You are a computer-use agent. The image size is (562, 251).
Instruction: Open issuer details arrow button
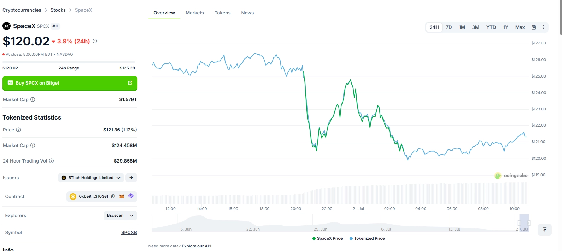[x=131, y=178]
